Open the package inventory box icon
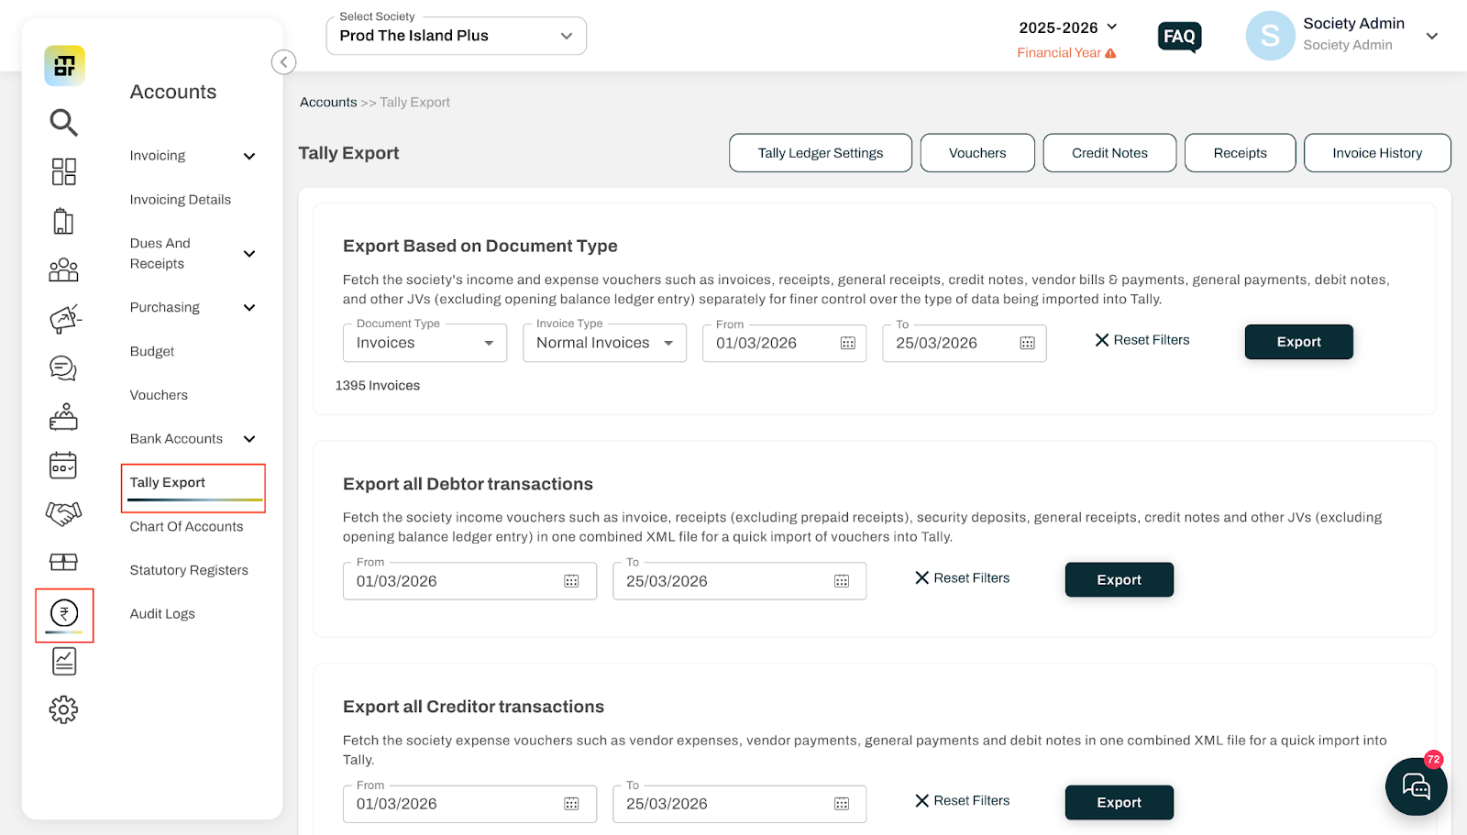Screen dimensions: 1467x835 coord(63,562)
